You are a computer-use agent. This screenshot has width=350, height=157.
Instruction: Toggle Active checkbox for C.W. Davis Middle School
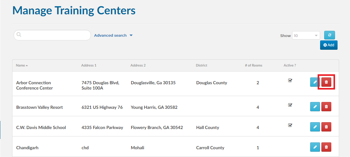click(290, 125)
